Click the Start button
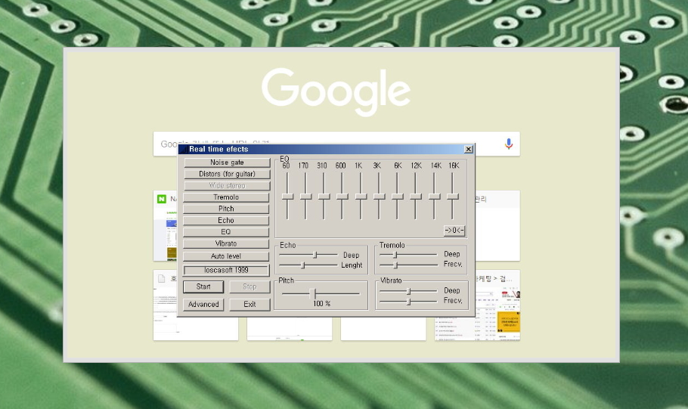The image size is (688, 409). coord(203,287)
